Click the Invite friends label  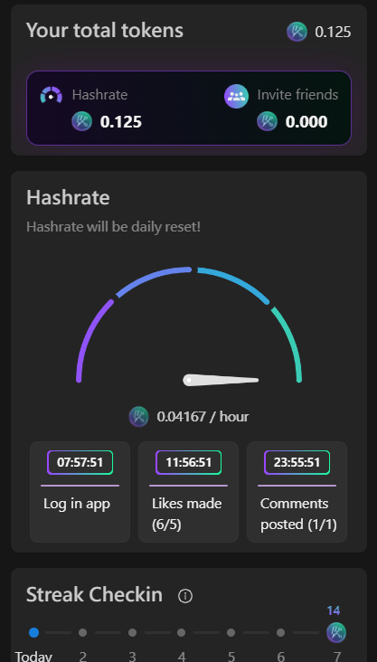(x=297, y=95)
